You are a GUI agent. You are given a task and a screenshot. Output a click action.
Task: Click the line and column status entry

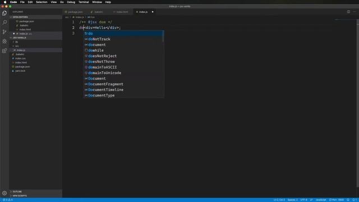pyautogui.click(x=279, y=200)
